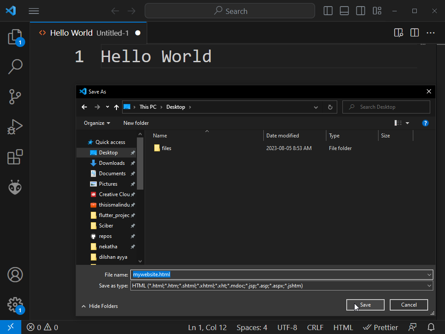Split the editor right

[x=415, y=33]
